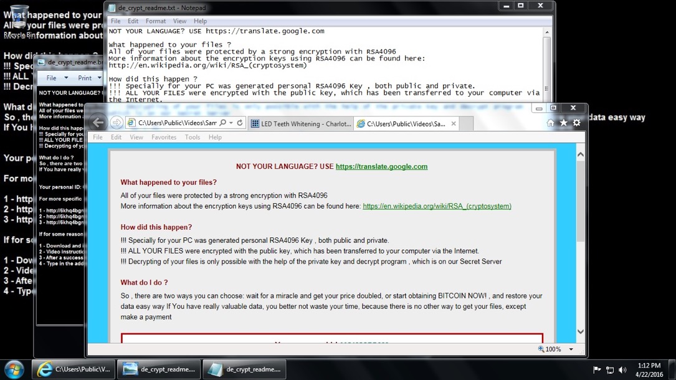Click the search magnifier in address bar
The image size is (676, 380).
(222, 123)
